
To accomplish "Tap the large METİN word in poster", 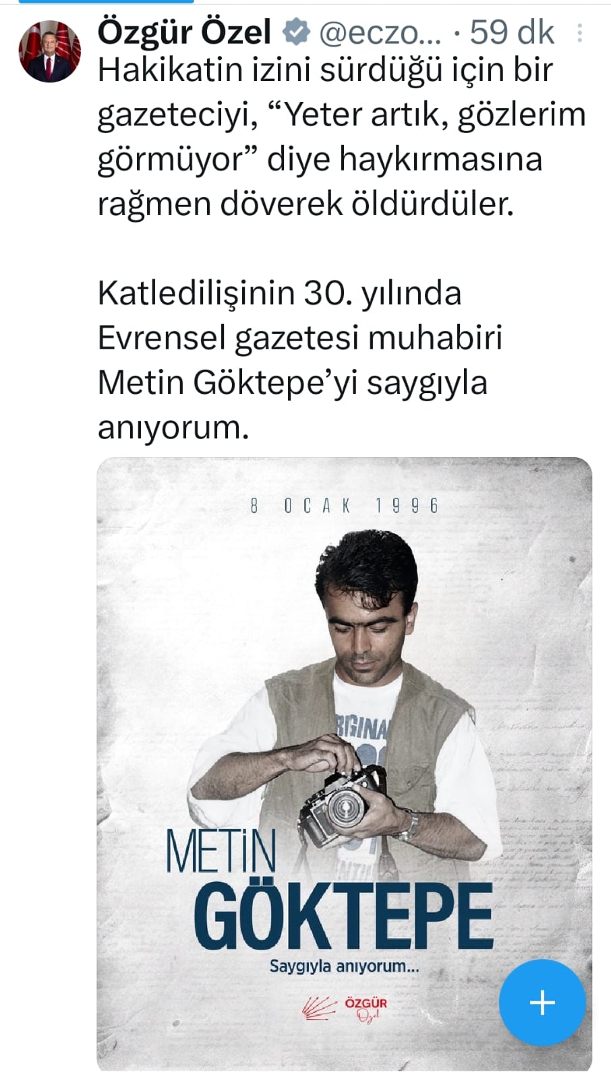I will [x=222, y=853].
